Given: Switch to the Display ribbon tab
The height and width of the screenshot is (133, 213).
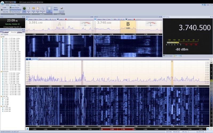Looking at the screenshot, I should [x=13, y=5].
